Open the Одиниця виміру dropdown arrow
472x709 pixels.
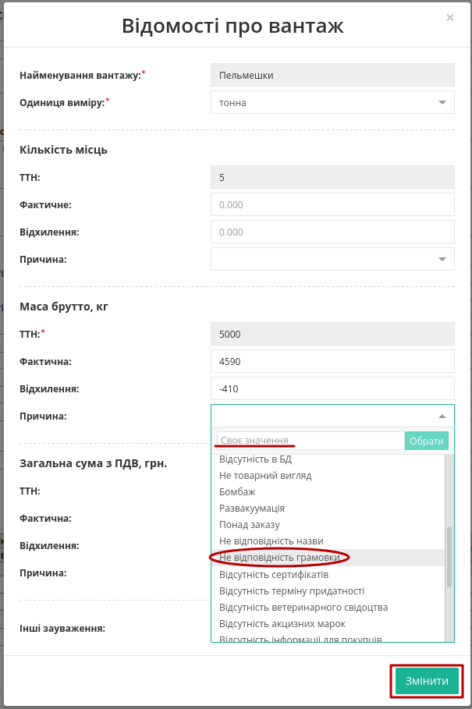[442, 103]
